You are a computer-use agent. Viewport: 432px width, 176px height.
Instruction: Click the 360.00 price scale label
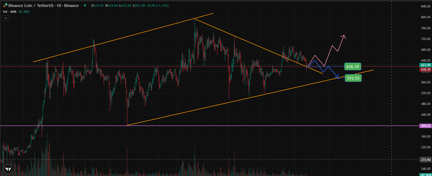[x=426, y=136]
